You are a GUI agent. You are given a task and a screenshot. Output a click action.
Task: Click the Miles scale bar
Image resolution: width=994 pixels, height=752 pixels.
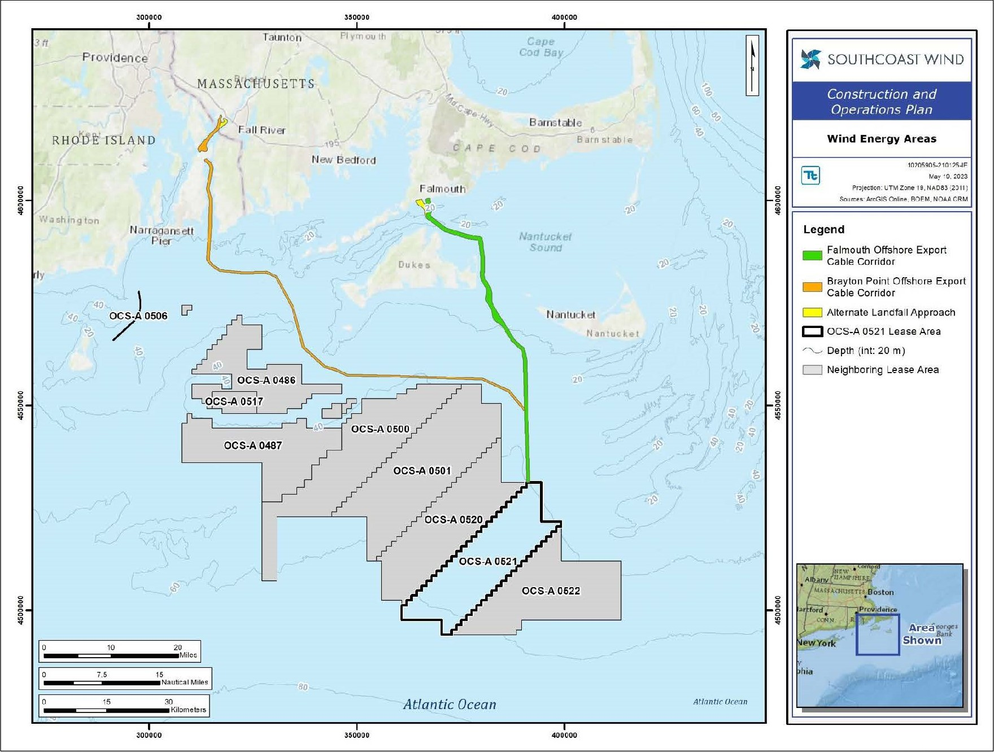coord(111,655)
